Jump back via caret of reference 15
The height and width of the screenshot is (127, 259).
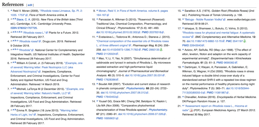[183, 11]
